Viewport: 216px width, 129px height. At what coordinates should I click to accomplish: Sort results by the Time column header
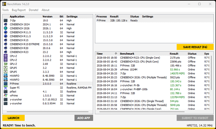[107, 54]
